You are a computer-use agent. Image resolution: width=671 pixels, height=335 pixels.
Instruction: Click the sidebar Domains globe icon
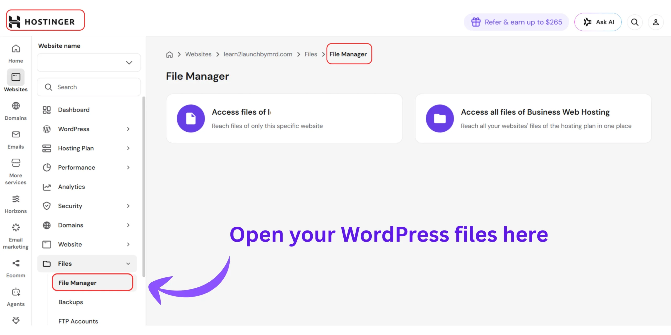(x=47, y=225)
